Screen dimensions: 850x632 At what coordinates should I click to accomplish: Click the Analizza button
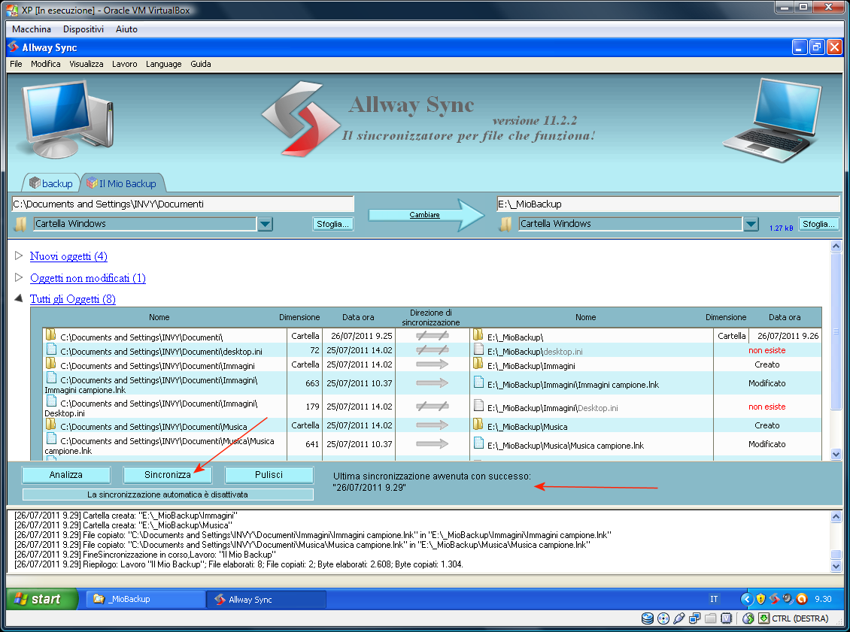(x=66, y=475)
